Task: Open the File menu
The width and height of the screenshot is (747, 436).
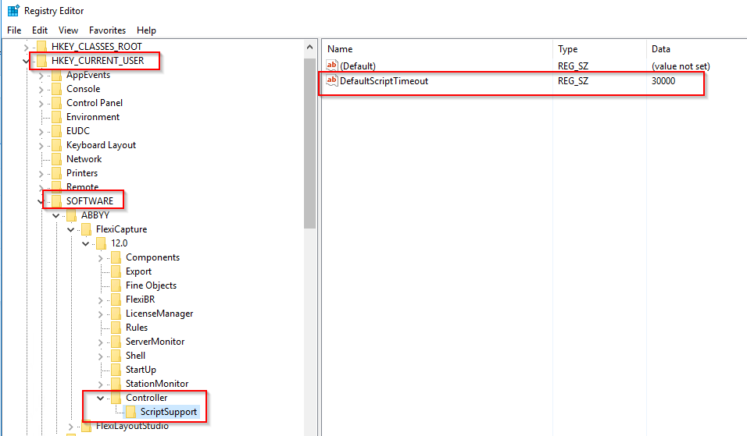Action: (x=14, y=30)
